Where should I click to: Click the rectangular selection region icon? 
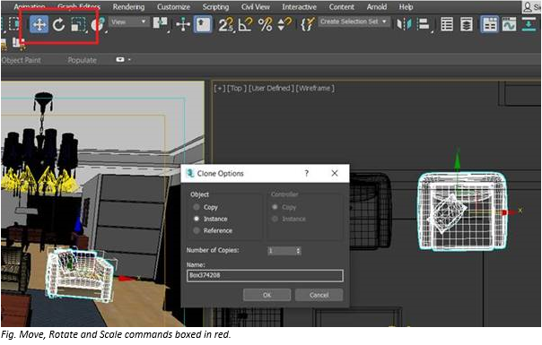click(x=13, y=24)
